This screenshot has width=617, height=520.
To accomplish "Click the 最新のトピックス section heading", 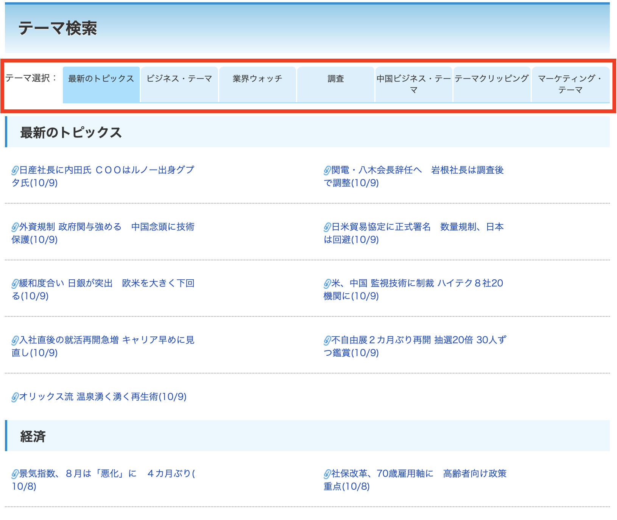I will coord(71,132).
